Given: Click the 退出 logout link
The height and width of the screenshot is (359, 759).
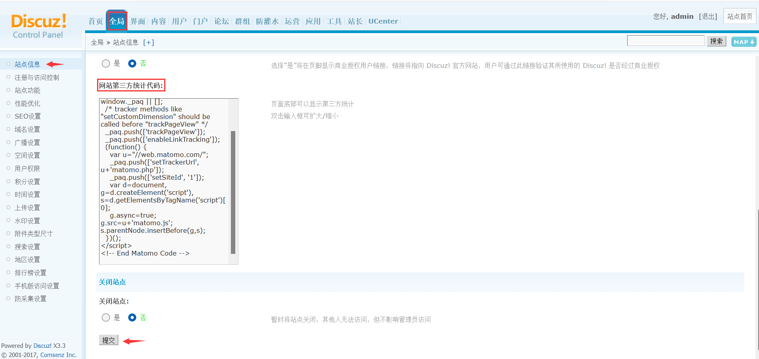Looking at the screenshot, I should (x=708, y=16).
